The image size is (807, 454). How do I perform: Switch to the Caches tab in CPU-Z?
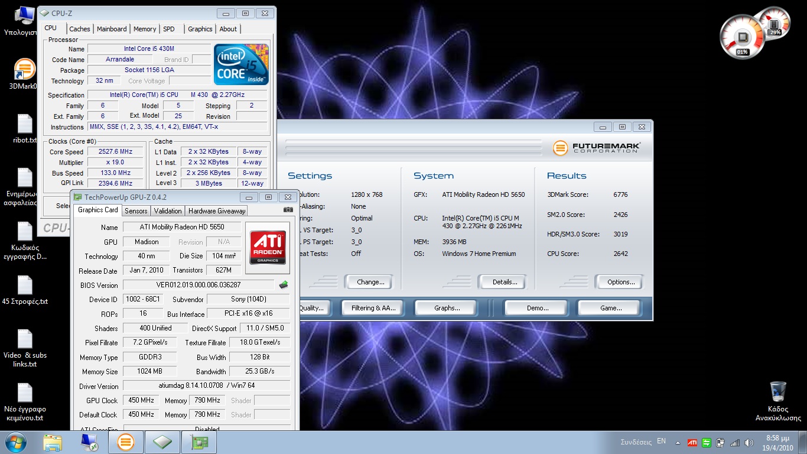click(x=80, y=29)
